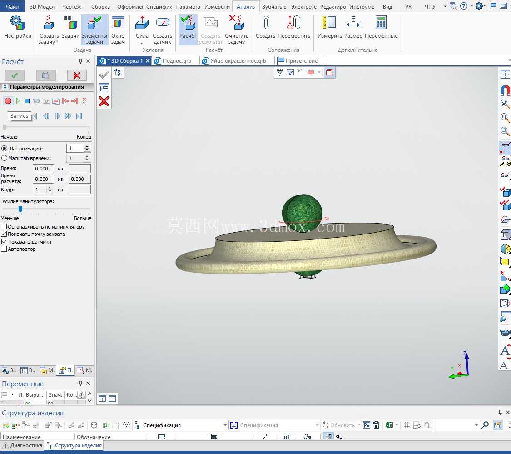Expand the Сила dropdown arrow

coord(142,43)
